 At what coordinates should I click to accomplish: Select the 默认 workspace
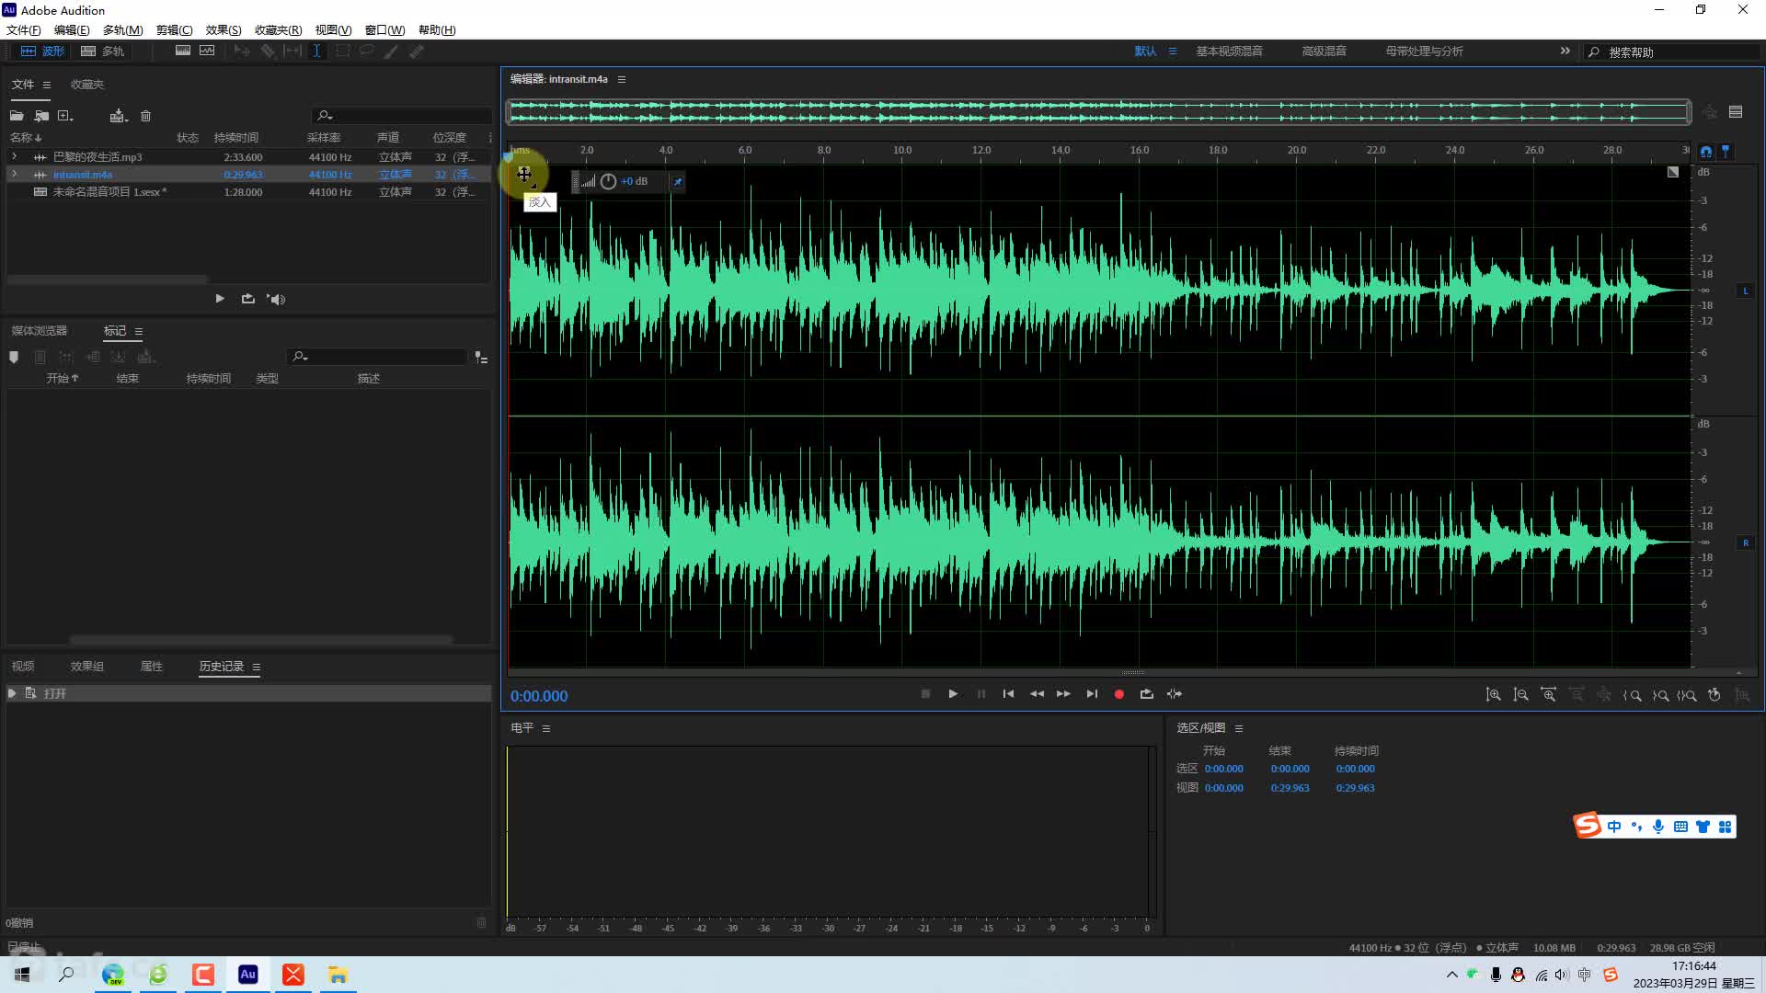[x=1145, y=51]
